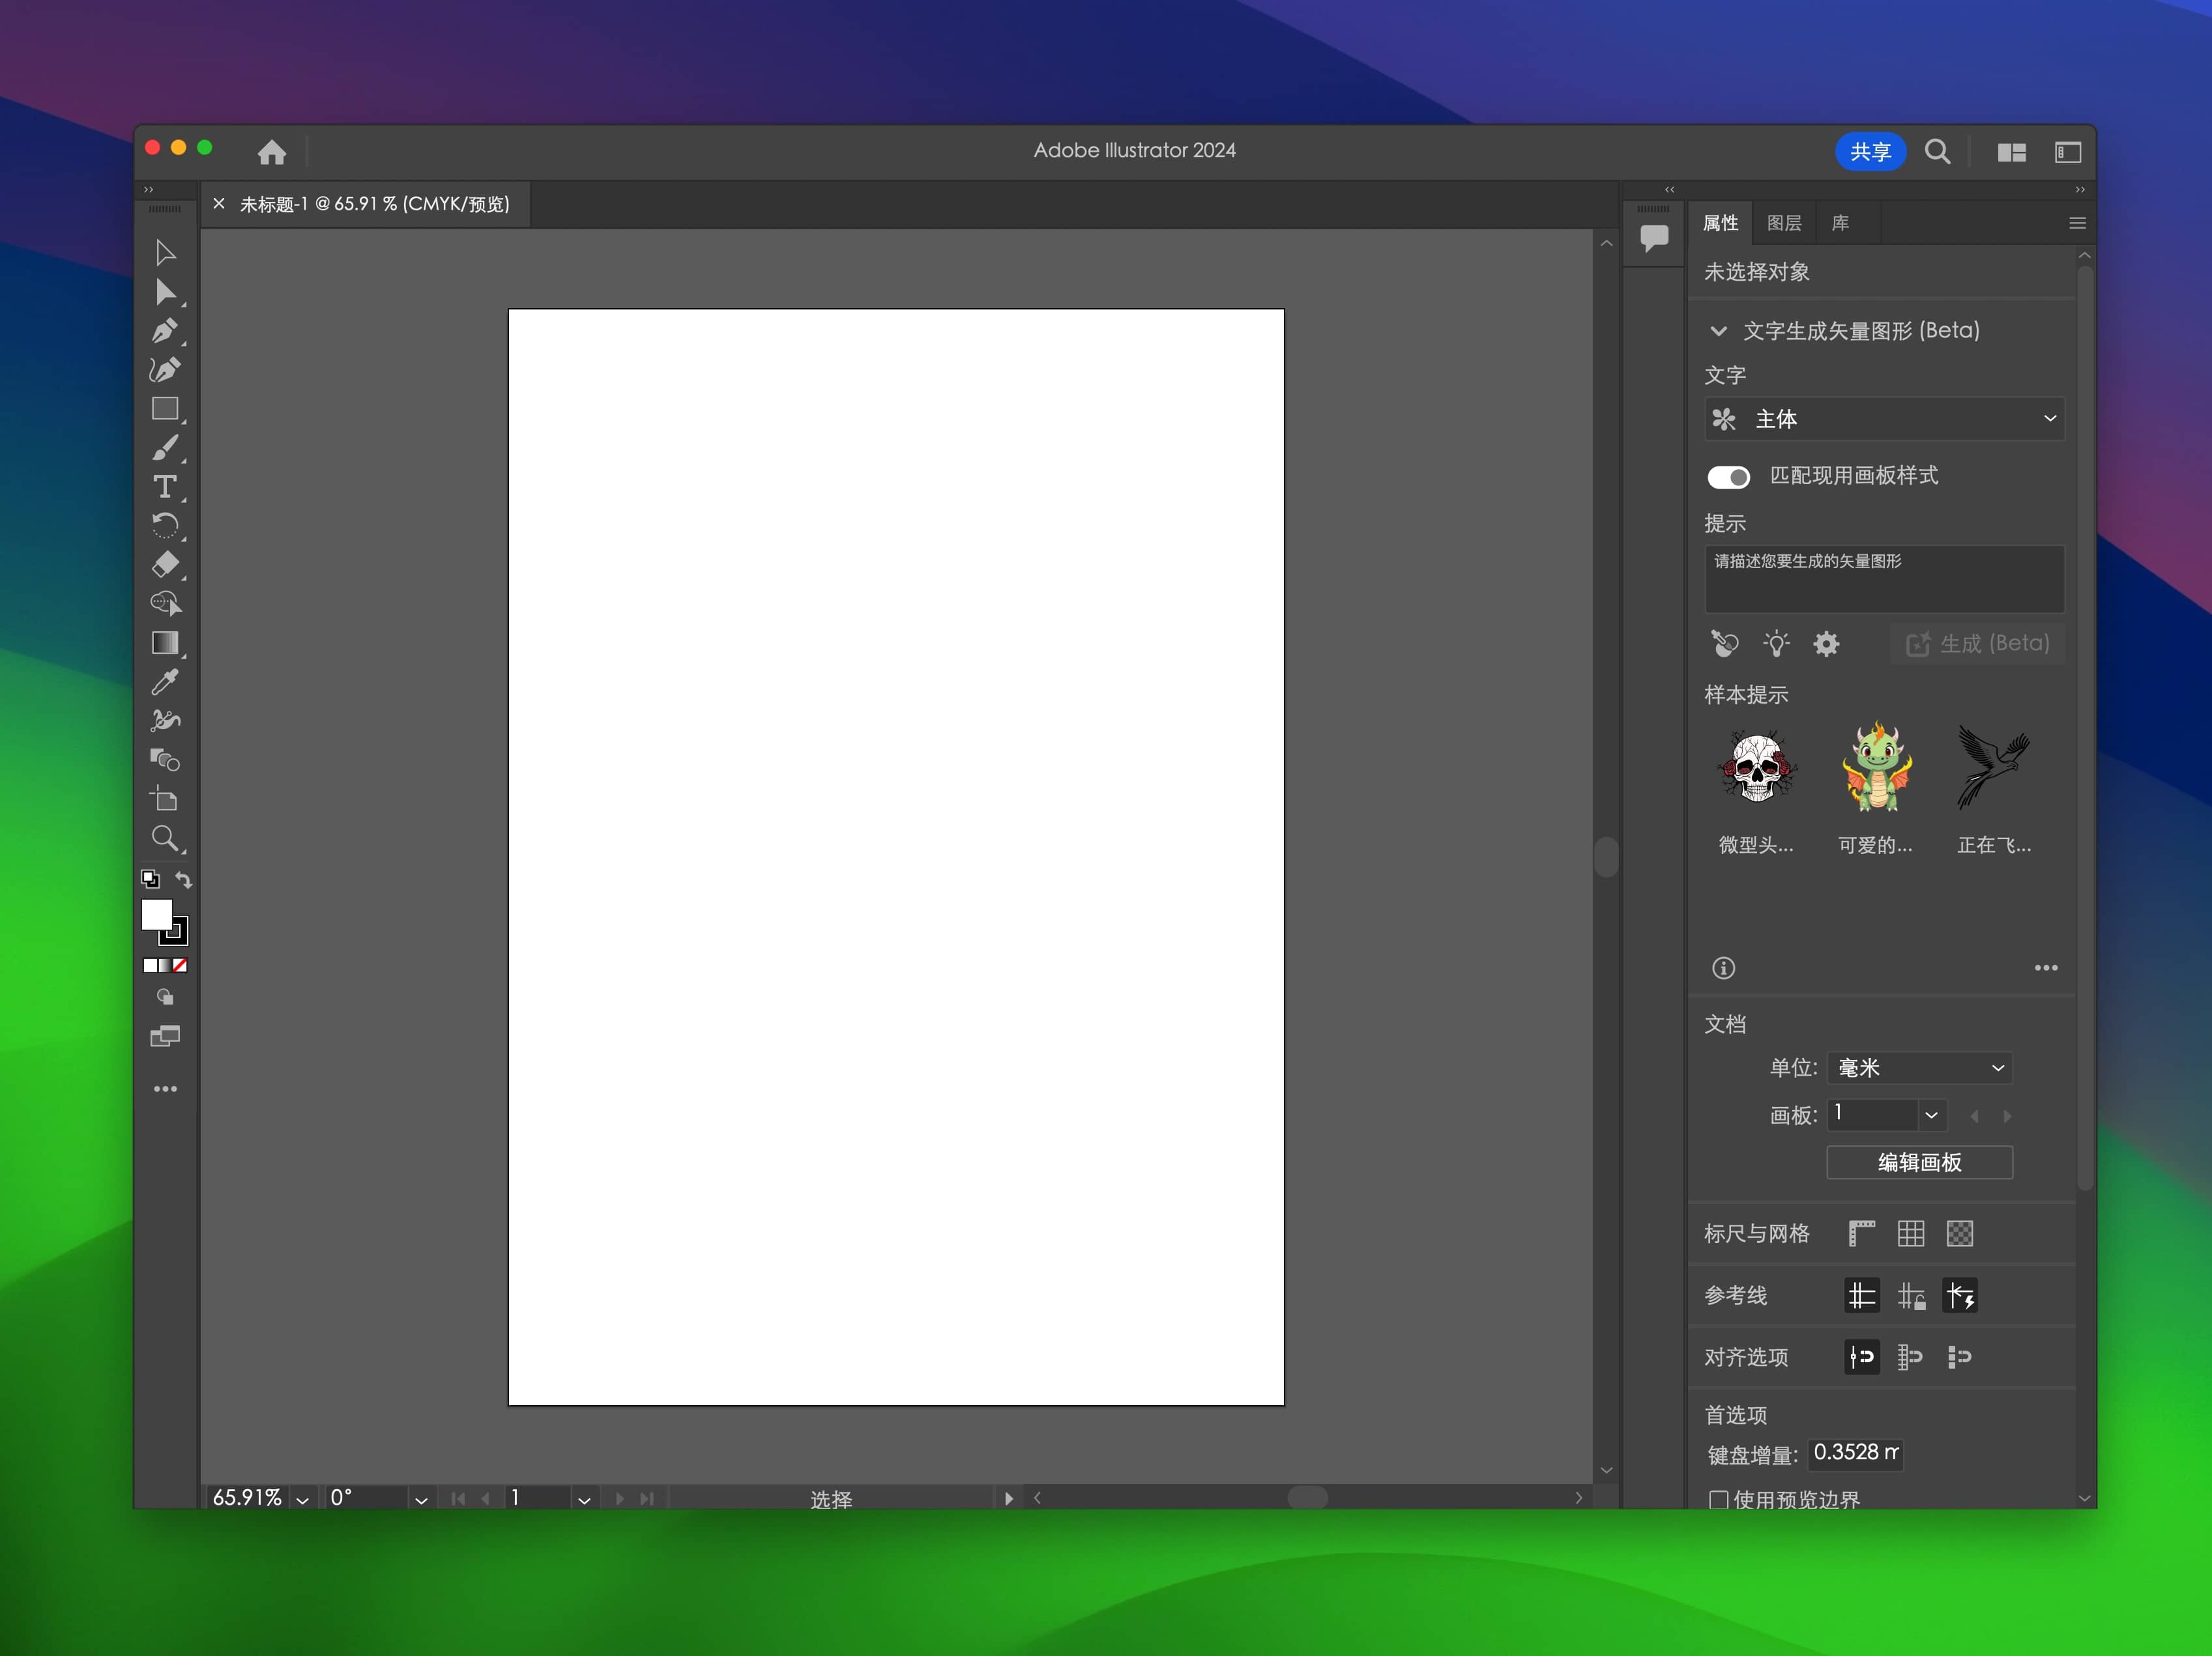Select the Paintbrush tool
The image size is (2212, 1656).
pos(165,448)
